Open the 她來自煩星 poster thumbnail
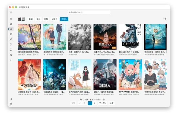This screenshot has height=117, width=178. tap(155, 37)
